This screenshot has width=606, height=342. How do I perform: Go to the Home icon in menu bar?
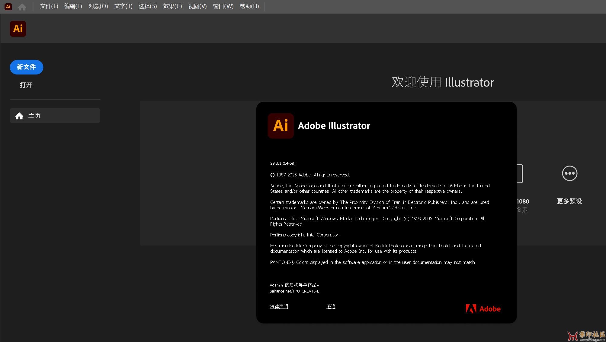(22, 7)
